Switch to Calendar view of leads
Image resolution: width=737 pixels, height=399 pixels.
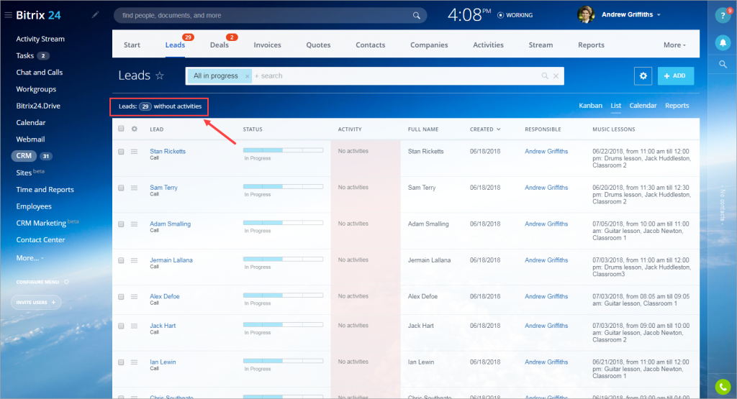coord(643,106)
